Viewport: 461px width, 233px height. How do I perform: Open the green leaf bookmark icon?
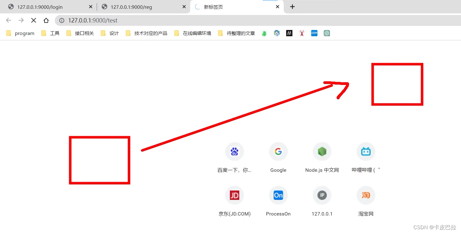coord(264,33)
